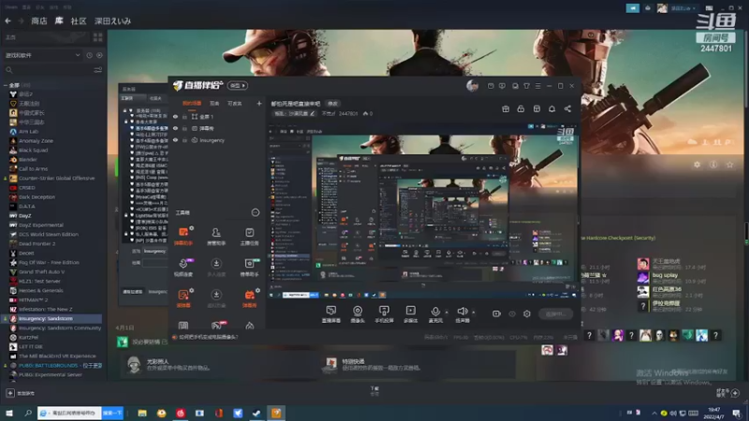Toggle preview eye icon beside settings gear
This screenshot has width=749, height=421.
pos(512,313)
